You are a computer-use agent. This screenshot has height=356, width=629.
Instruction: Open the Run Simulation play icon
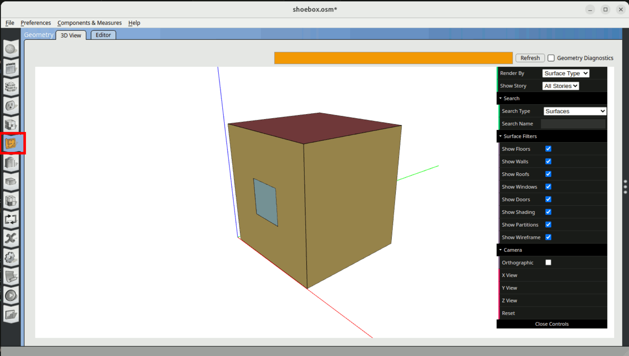click(x=11, y=295)
